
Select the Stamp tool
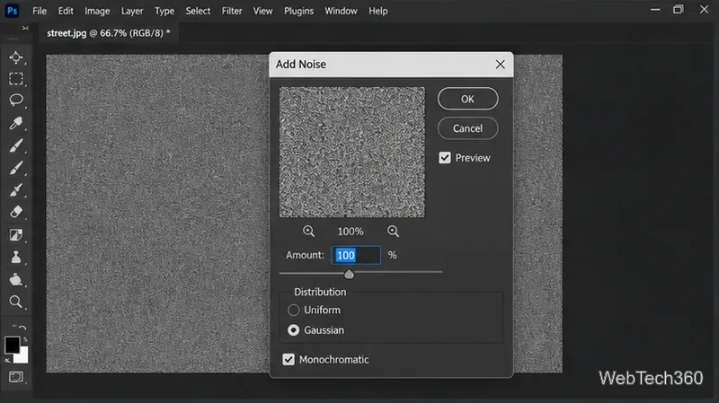tap(16, 257)
